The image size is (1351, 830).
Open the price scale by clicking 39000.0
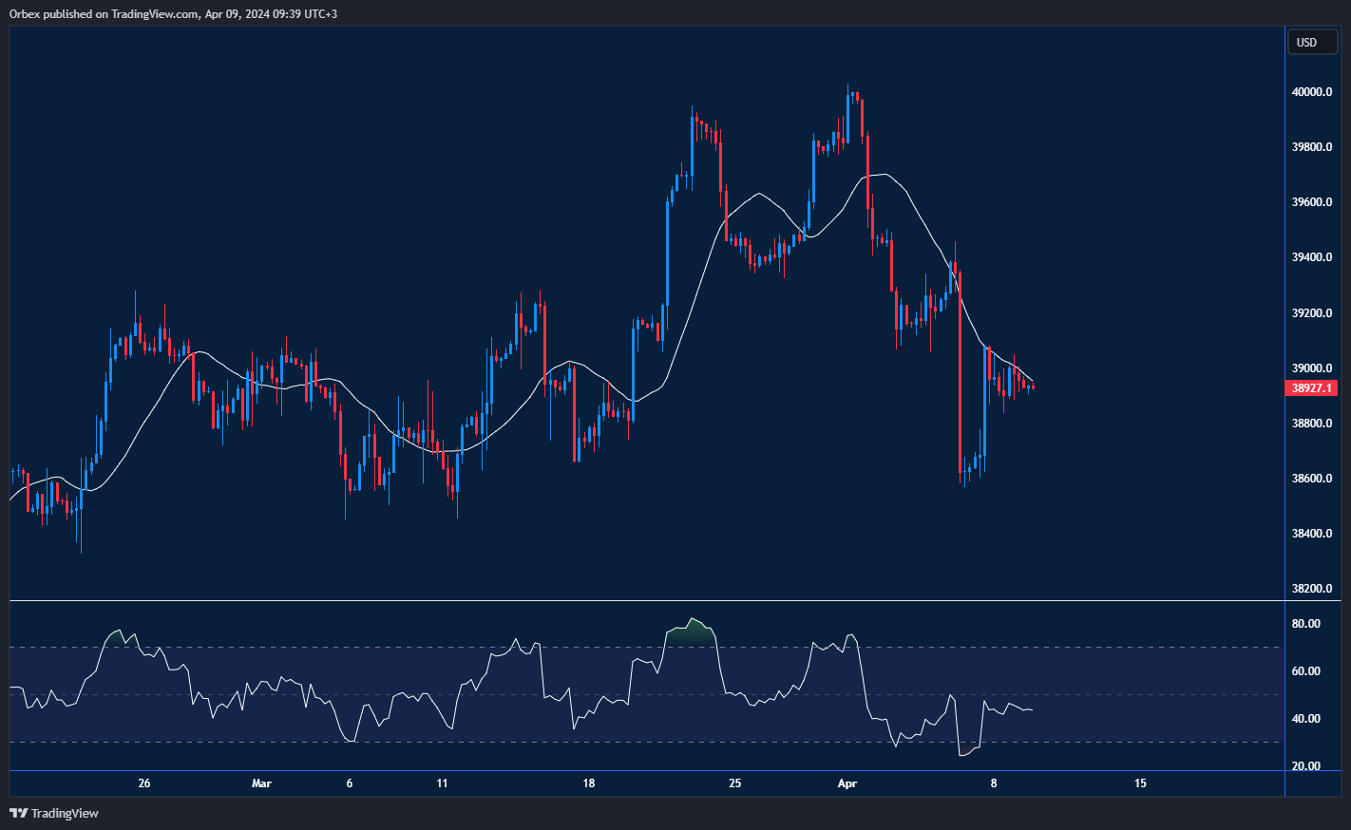pyautogui.click(x=1314, y=368)
